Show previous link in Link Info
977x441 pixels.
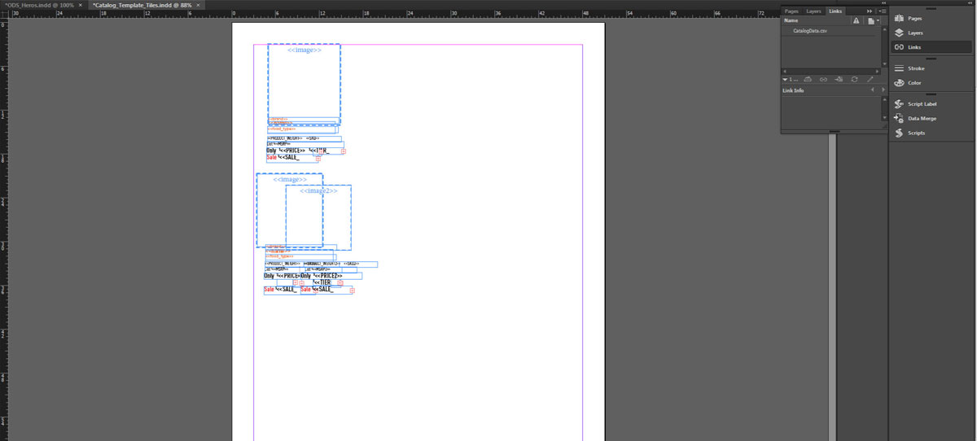pos(872,90)
